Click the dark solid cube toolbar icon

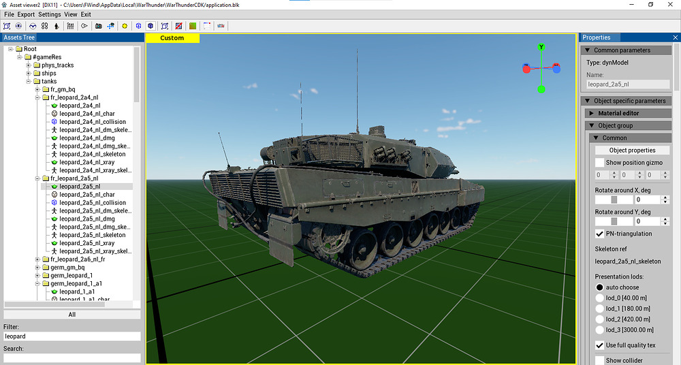[x=151, y=26]
